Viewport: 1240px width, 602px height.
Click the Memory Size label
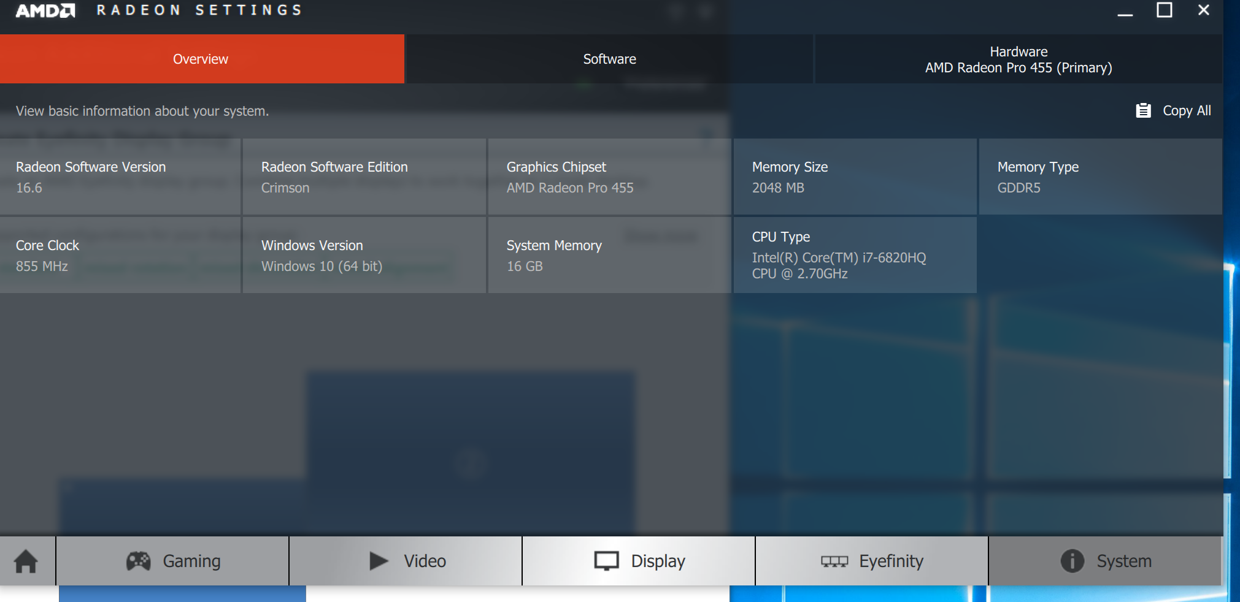790,167
